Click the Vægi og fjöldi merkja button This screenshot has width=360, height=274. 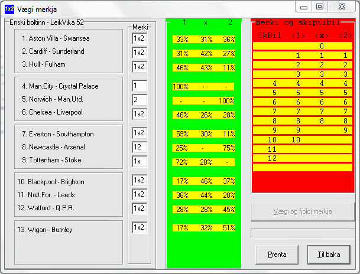(303, 211)
